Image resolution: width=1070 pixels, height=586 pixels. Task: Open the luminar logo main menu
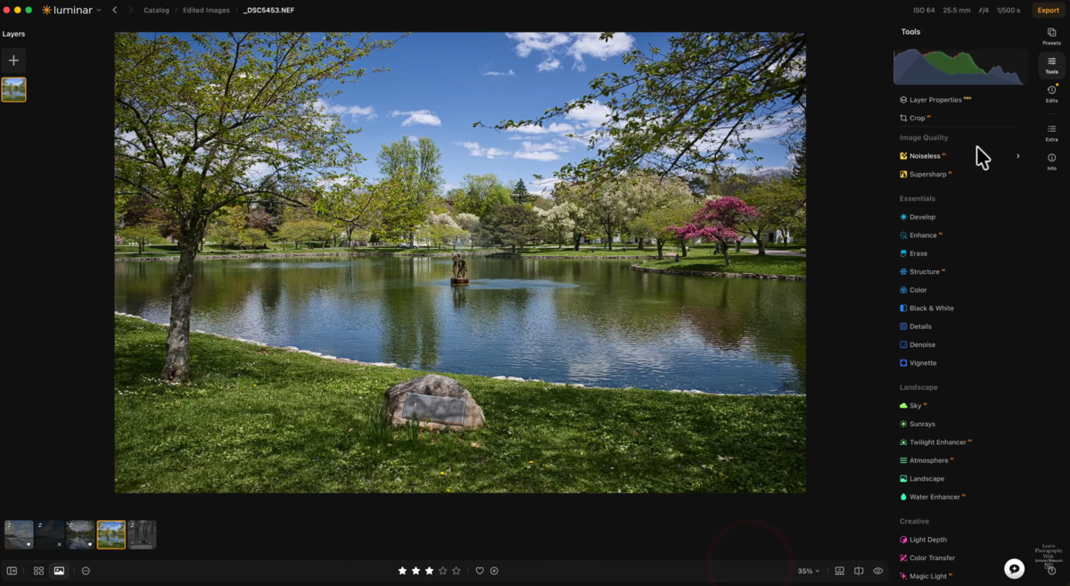coord(71,10)
